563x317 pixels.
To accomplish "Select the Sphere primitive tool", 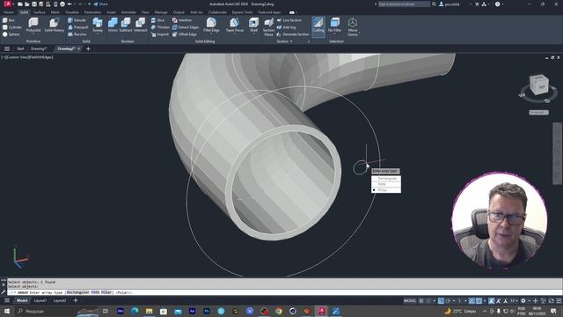I will 11,34.
